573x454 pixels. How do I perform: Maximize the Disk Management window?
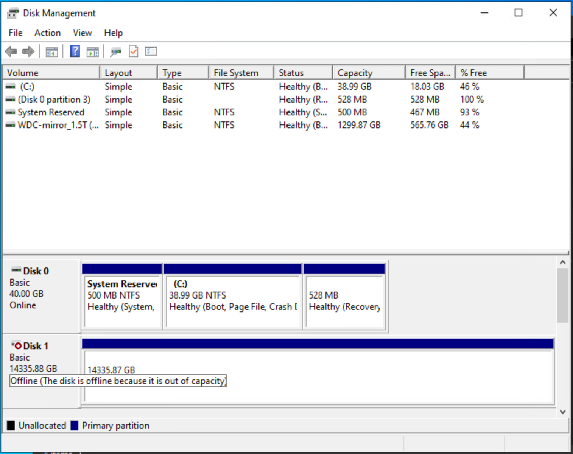pos(519,13)
